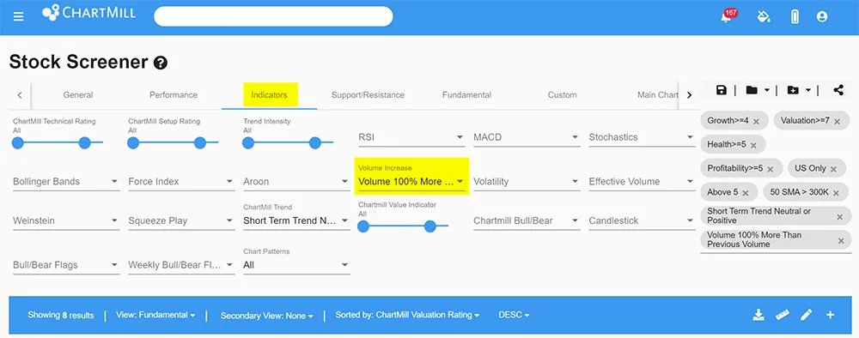Open saved screens folder icon
Image resolution: width=859 pixels, height=338 pixels.
tap(752, 90)
